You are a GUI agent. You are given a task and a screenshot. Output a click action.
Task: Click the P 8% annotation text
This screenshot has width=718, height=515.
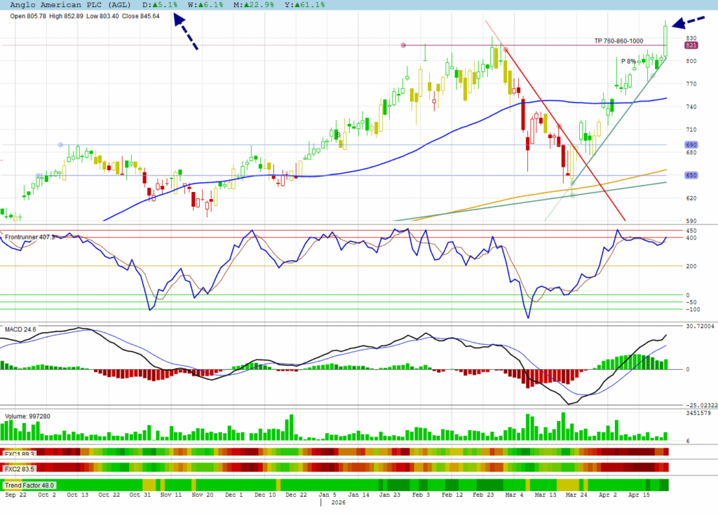[x=628, y=62]
